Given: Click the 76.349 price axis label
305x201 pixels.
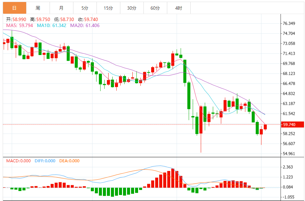Looking at the screenshot, I should [289, 23].
